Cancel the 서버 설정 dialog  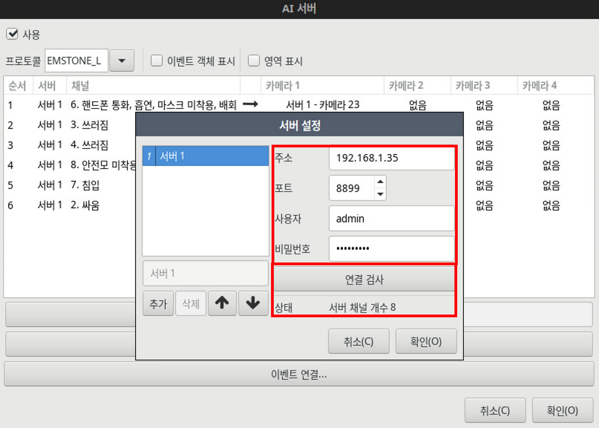pos(359,341)
